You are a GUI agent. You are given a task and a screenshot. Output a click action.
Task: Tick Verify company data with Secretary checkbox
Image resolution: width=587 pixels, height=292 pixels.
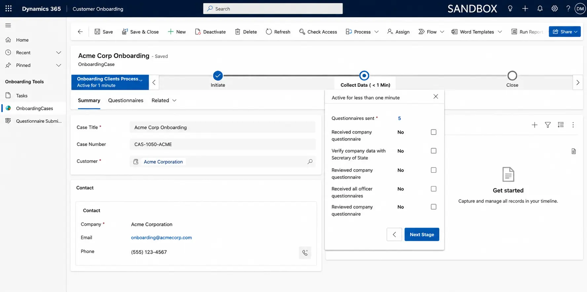433,151
